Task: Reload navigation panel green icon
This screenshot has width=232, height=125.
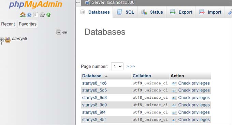Action: [48, 15]
